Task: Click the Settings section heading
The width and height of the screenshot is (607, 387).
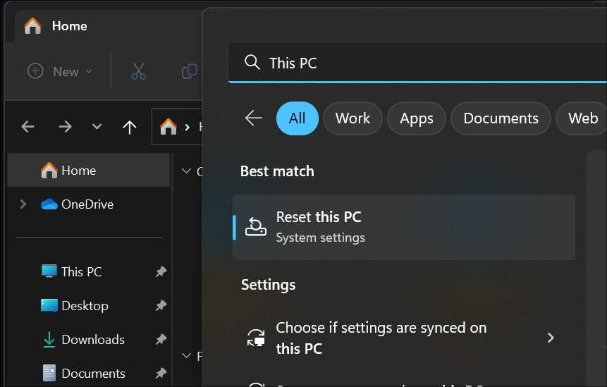Action: coord(269,285)
